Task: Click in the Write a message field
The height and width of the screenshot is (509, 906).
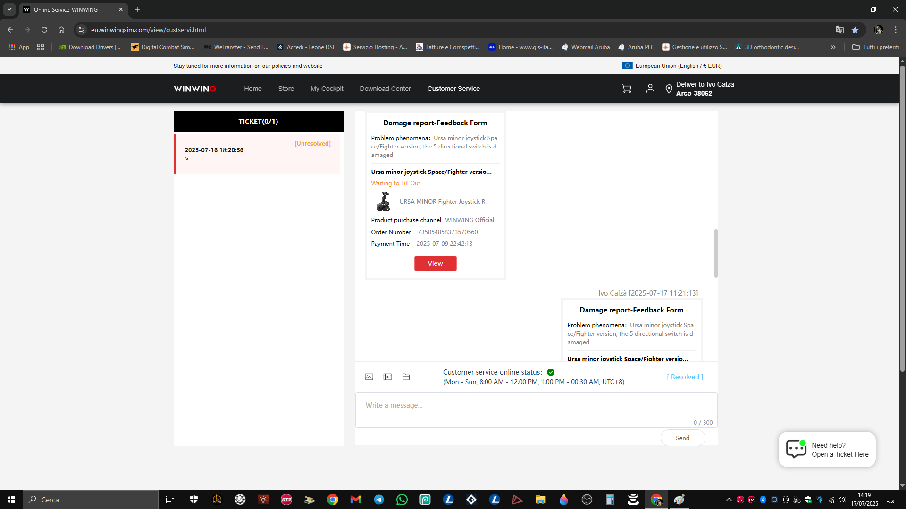Action: point(536,410)
